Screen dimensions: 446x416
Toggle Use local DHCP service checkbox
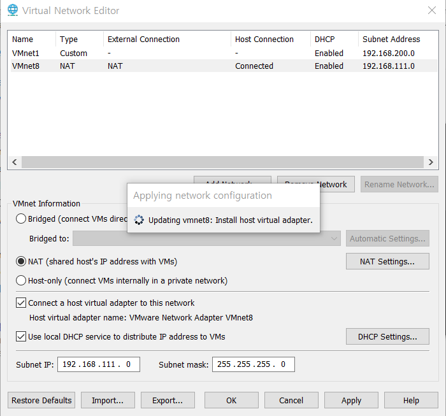pyautogui.click(x=21, y=336)
